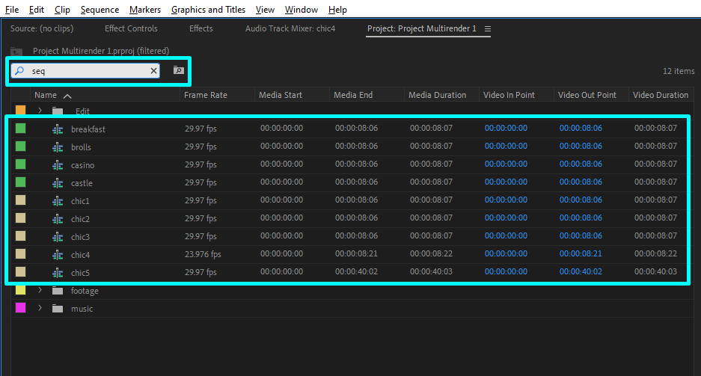Select the breakfast sequence name
This screenshot has height=376, width=701.
pyautogui.click(x=88, y=129)
